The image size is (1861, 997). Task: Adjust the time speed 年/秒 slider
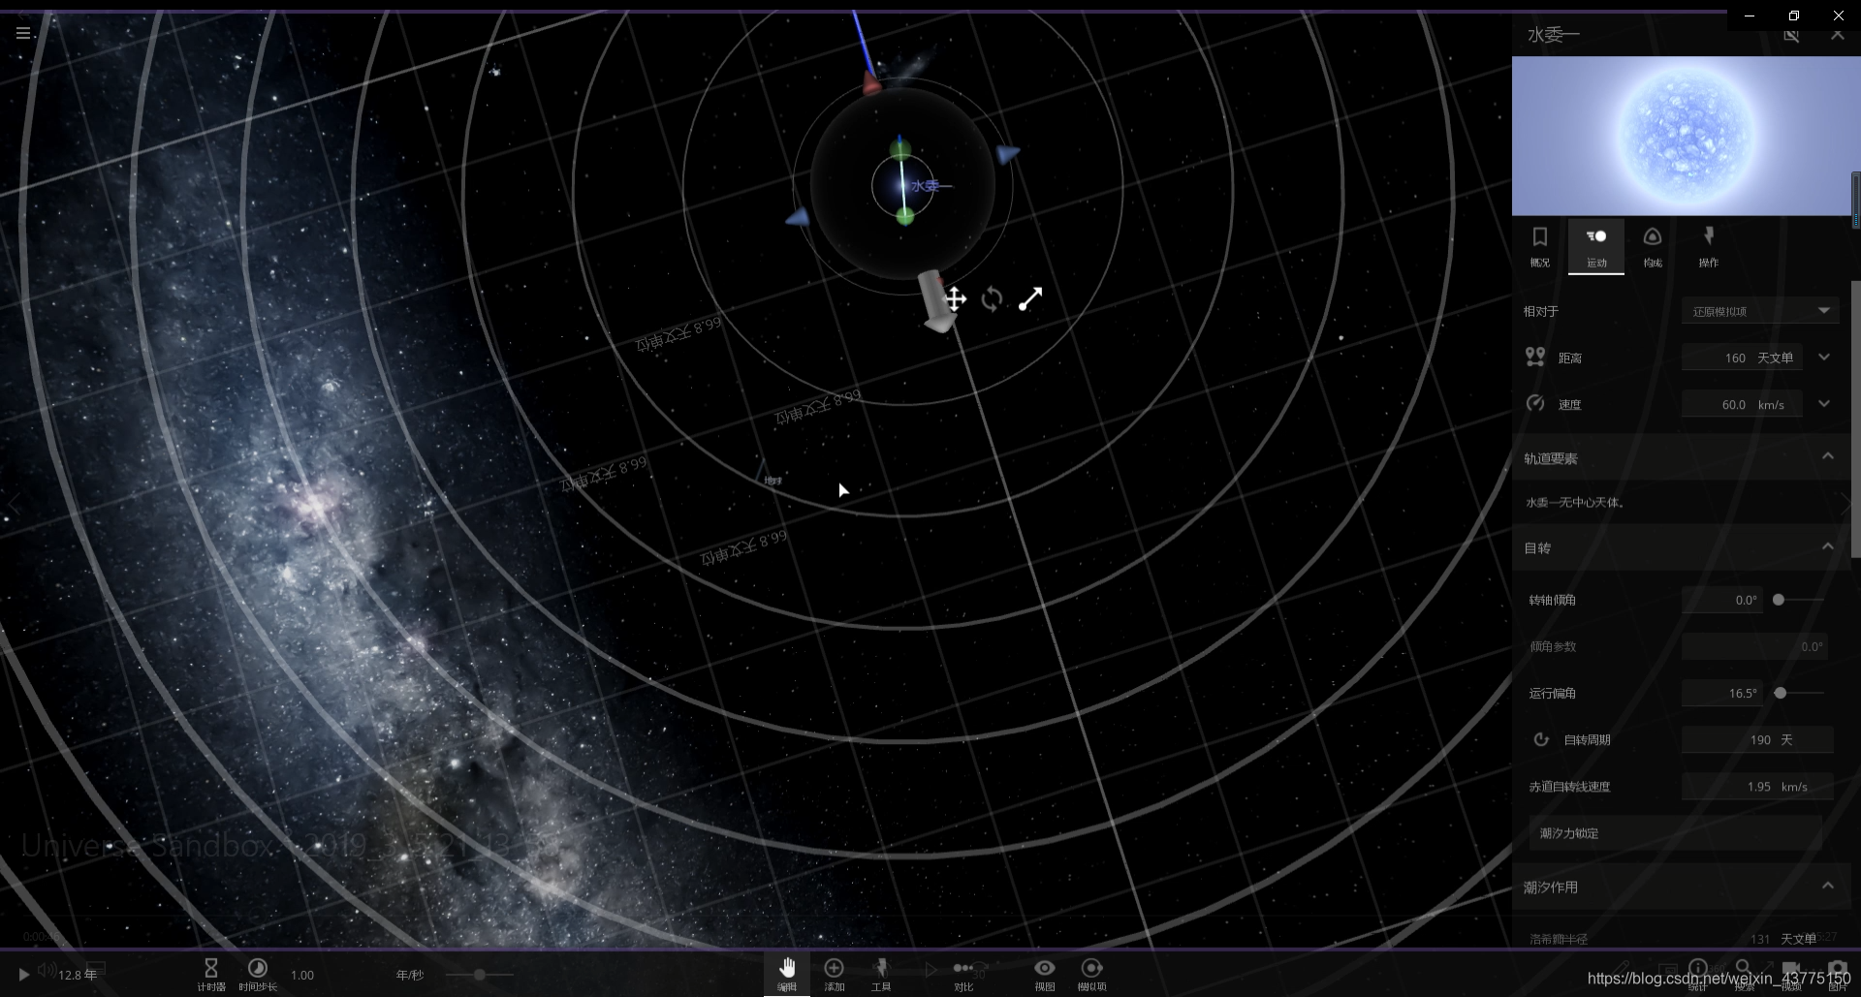[480, 975]
